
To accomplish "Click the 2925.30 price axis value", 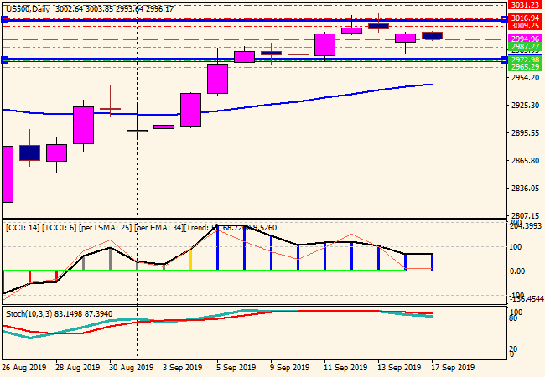I will [x=523, y=106].
